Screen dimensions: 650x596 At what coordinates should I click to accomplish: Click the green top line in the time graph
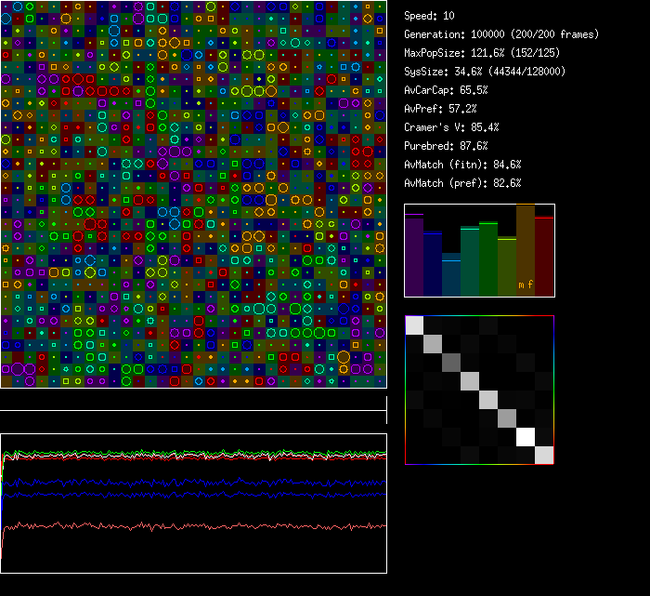[186, 454]
